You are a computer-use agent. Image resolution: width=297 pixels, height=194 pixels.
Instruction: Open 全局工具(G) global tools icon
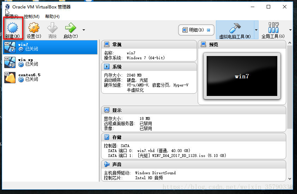pos(273,28)
